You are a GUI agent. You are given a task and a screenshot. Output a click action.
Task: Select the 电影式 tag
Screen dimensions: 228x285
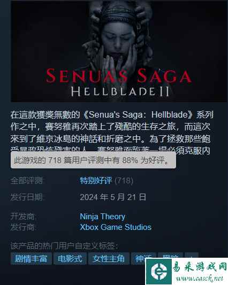[x=70, y=258]
